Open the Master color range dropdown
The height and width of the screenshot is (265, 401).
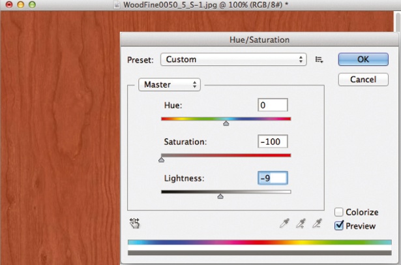(170, 84)
